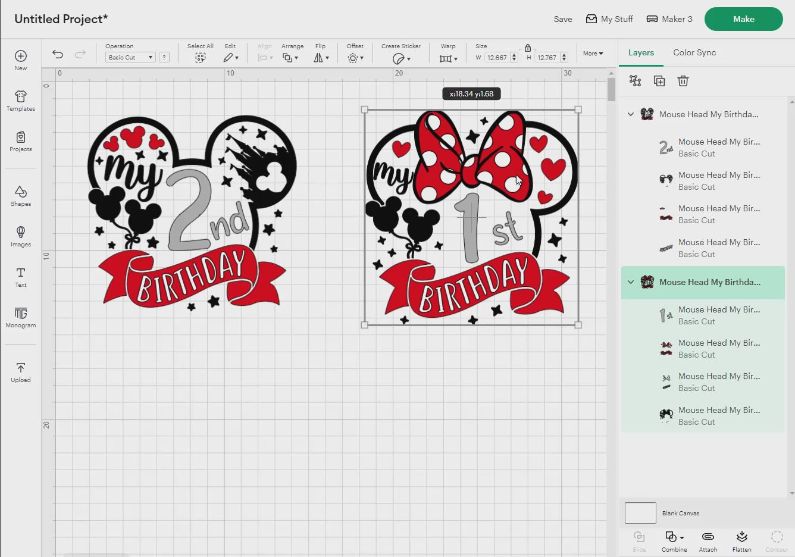Click the Layers panel scrollbar
Viewport: 795px width, 557px height.
tap(791, 296)
